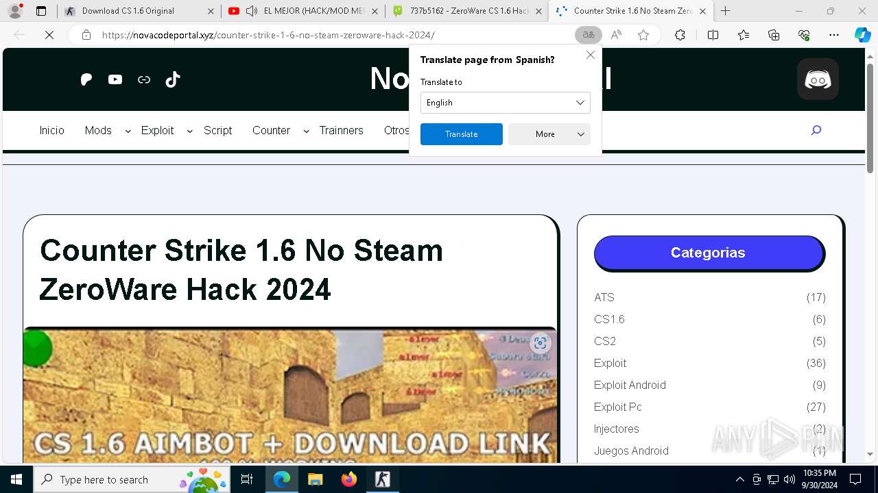Click the visual search icon on image
The image size is (878, 493).
(x=540, y=343)
